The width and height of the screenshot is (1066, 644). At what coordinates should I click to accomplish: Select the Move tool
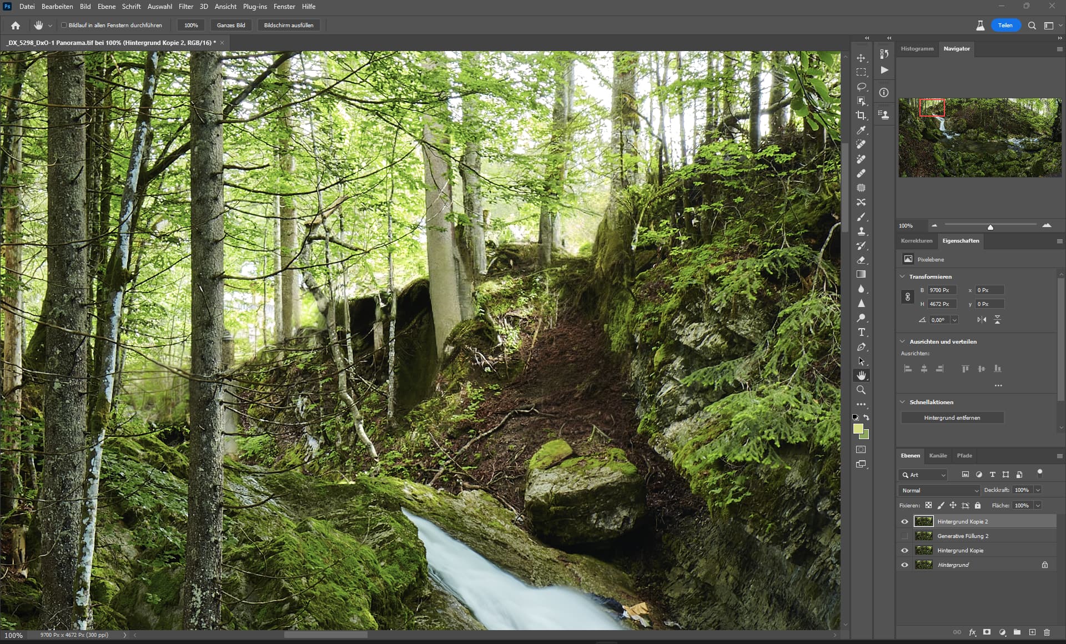pyautogui.click(x=861, y=58)
